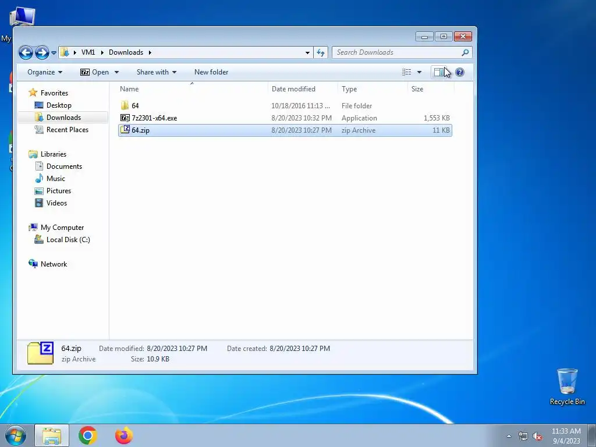596x447 pixels.
Task: Toggle the preview pane
Action: coord(439,72)
